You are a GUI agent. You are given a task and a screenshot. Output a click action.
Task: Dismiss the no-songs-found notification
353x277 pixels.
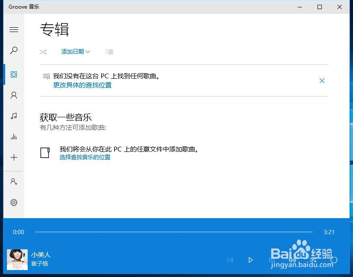tap(322, 81)
